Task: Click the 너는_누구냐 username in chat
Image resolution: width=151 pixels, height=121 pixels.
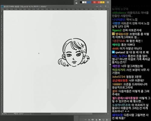Action: click(x=120, y=56)
